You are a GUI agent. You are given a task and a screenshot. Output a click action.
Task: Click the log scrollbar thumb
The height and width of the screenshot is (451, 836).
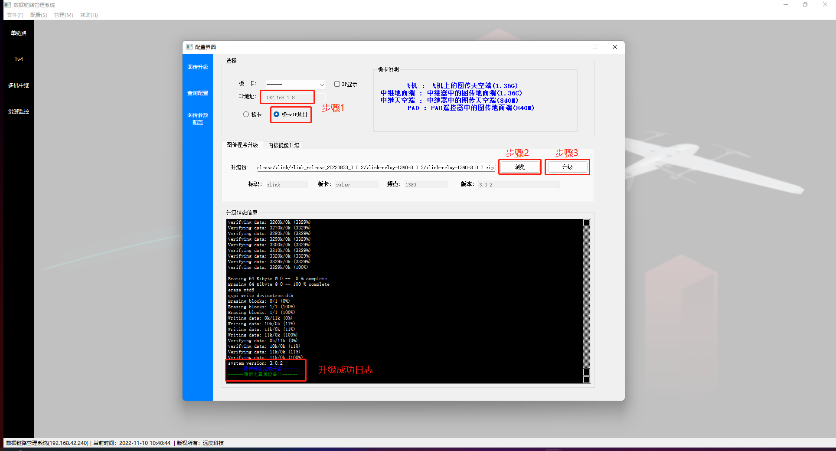coord(586,372)
